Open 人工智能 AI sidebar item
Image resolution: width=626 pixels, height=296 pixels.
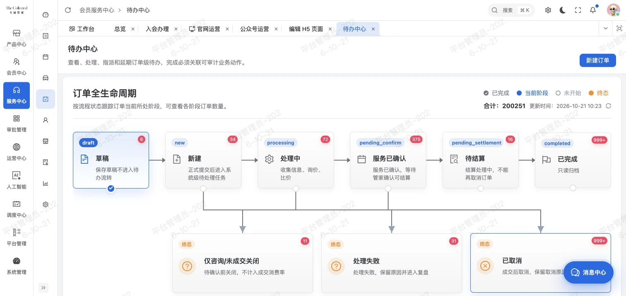click(x=17, y=181)
